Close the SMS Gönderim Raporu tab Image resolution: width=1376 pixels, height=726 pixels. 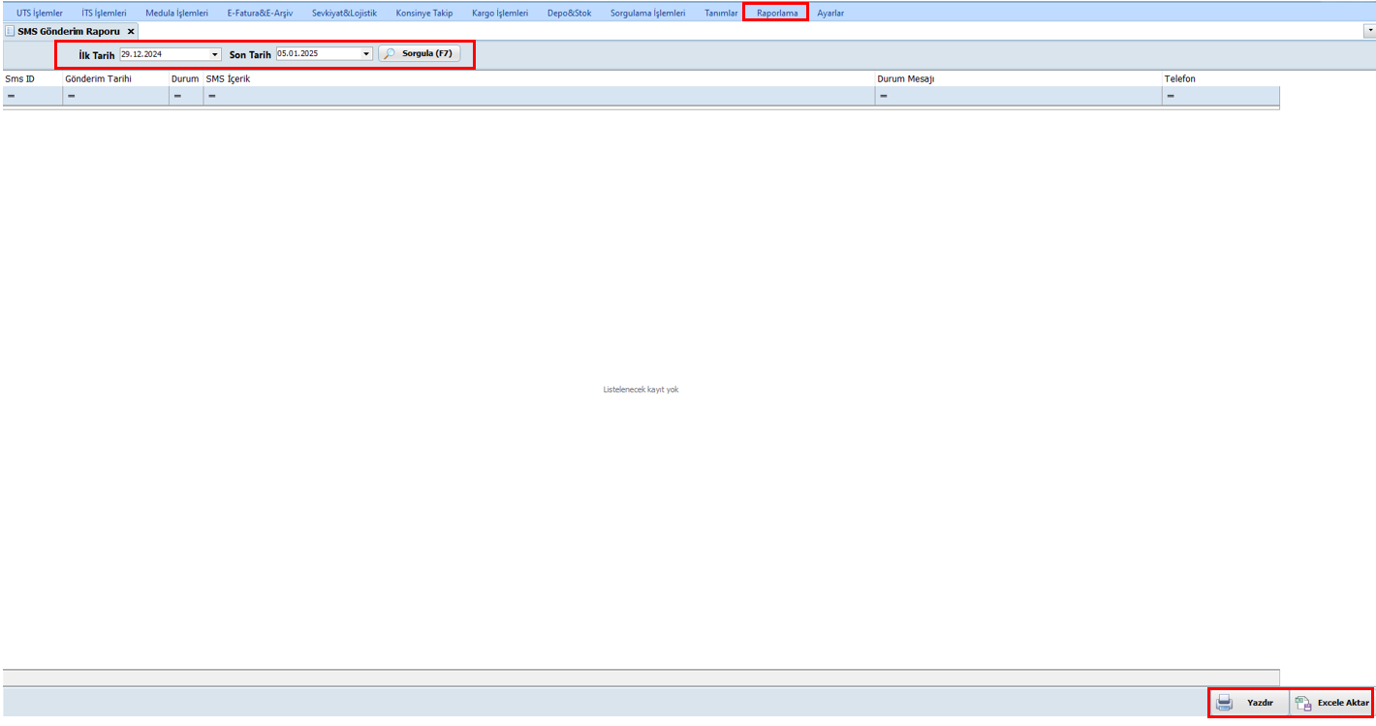click(131, 31)
